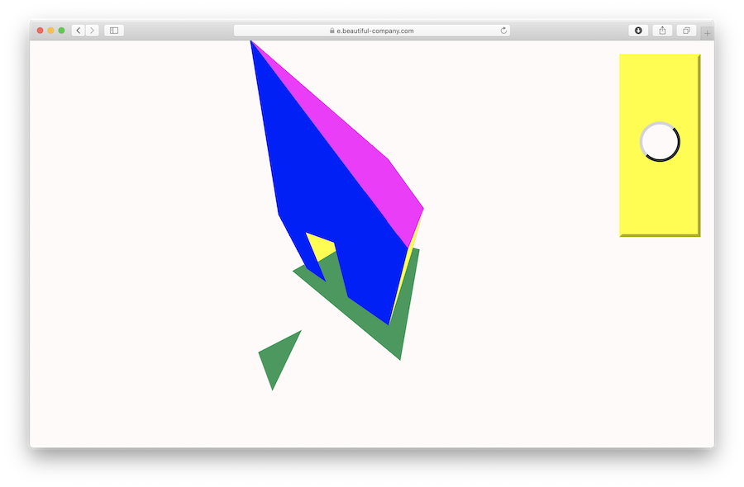
Task: Select the e.beautiful-company.com address field
Action: click(372, 31)
